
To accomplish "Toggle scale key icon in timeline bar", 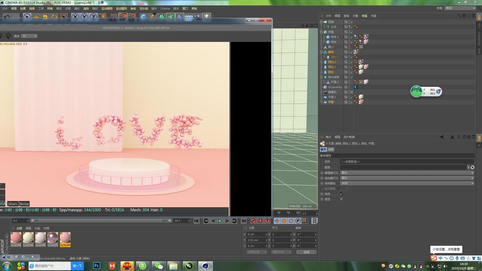I will coord(284,221).
